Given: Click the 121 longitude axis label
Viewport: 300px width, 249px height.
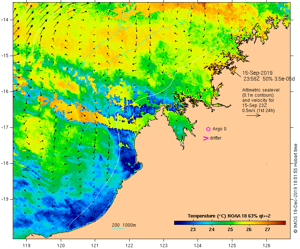Looking at the screenshot, I should click(95, 245).
